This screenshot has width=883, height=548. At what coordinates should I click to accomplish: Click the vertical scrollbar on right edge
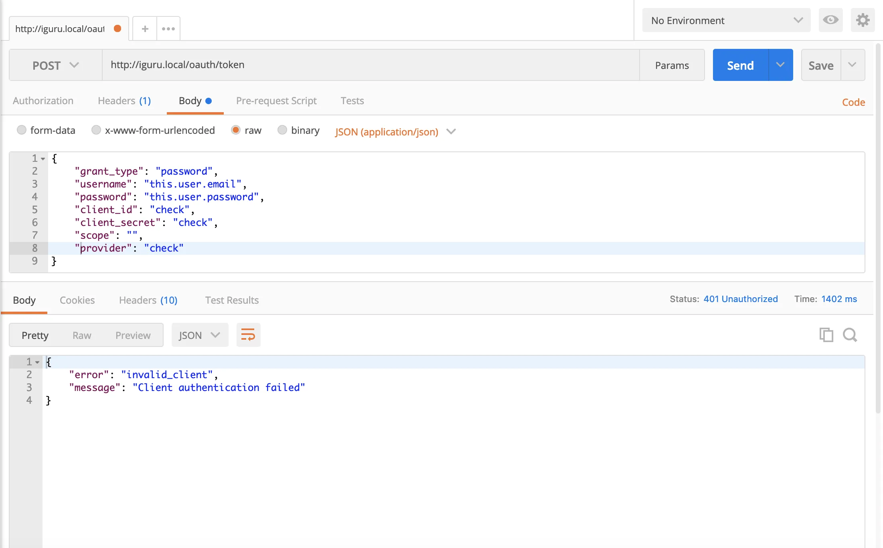click(x=878, y=228)
